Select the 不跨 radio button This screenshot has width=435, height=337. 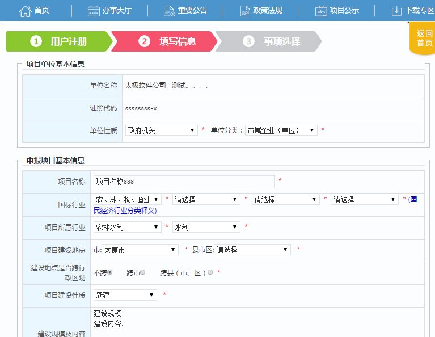[110, 272]
